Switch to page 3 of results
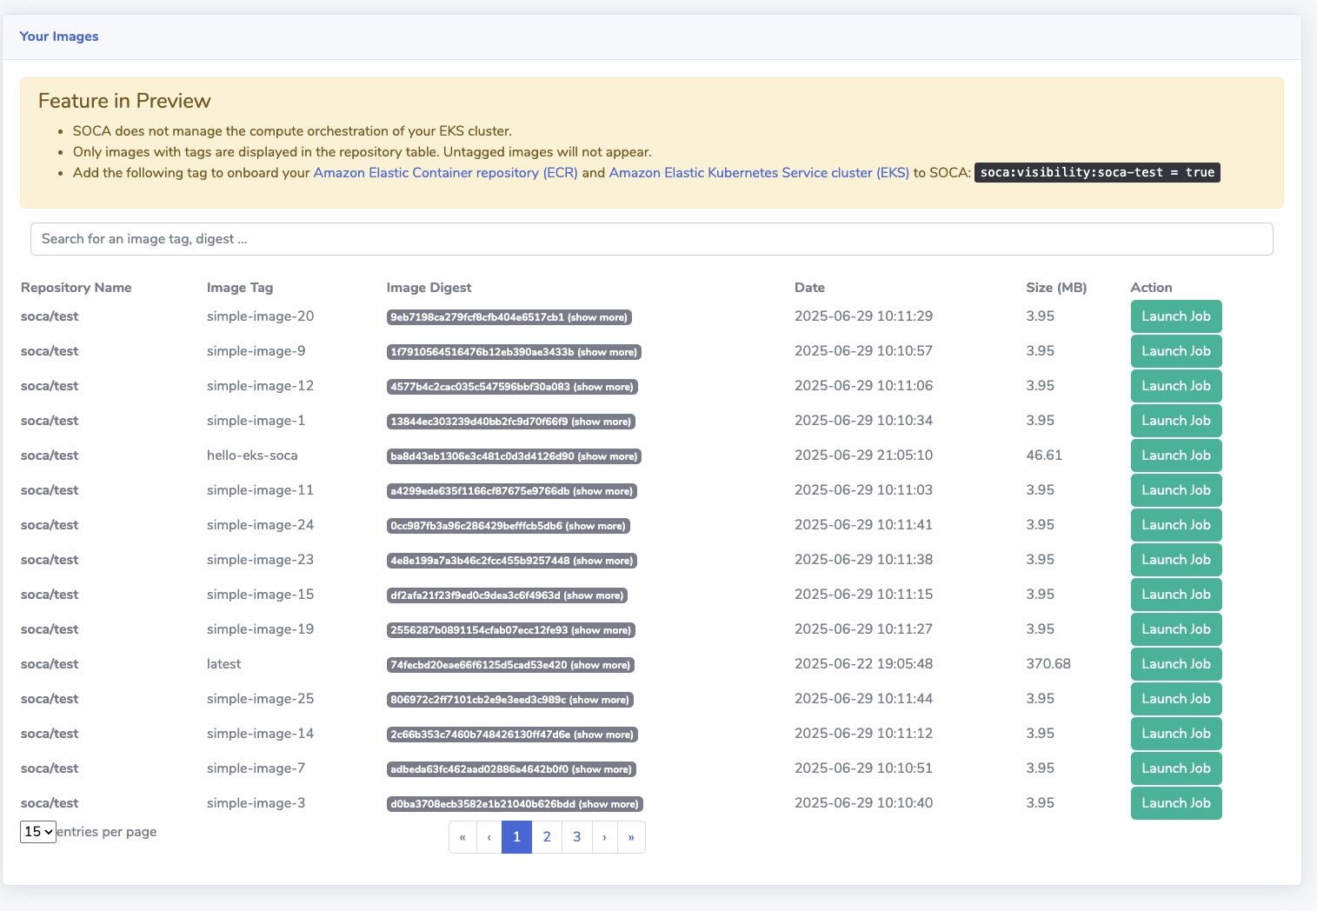 click(x=576, y=837)
